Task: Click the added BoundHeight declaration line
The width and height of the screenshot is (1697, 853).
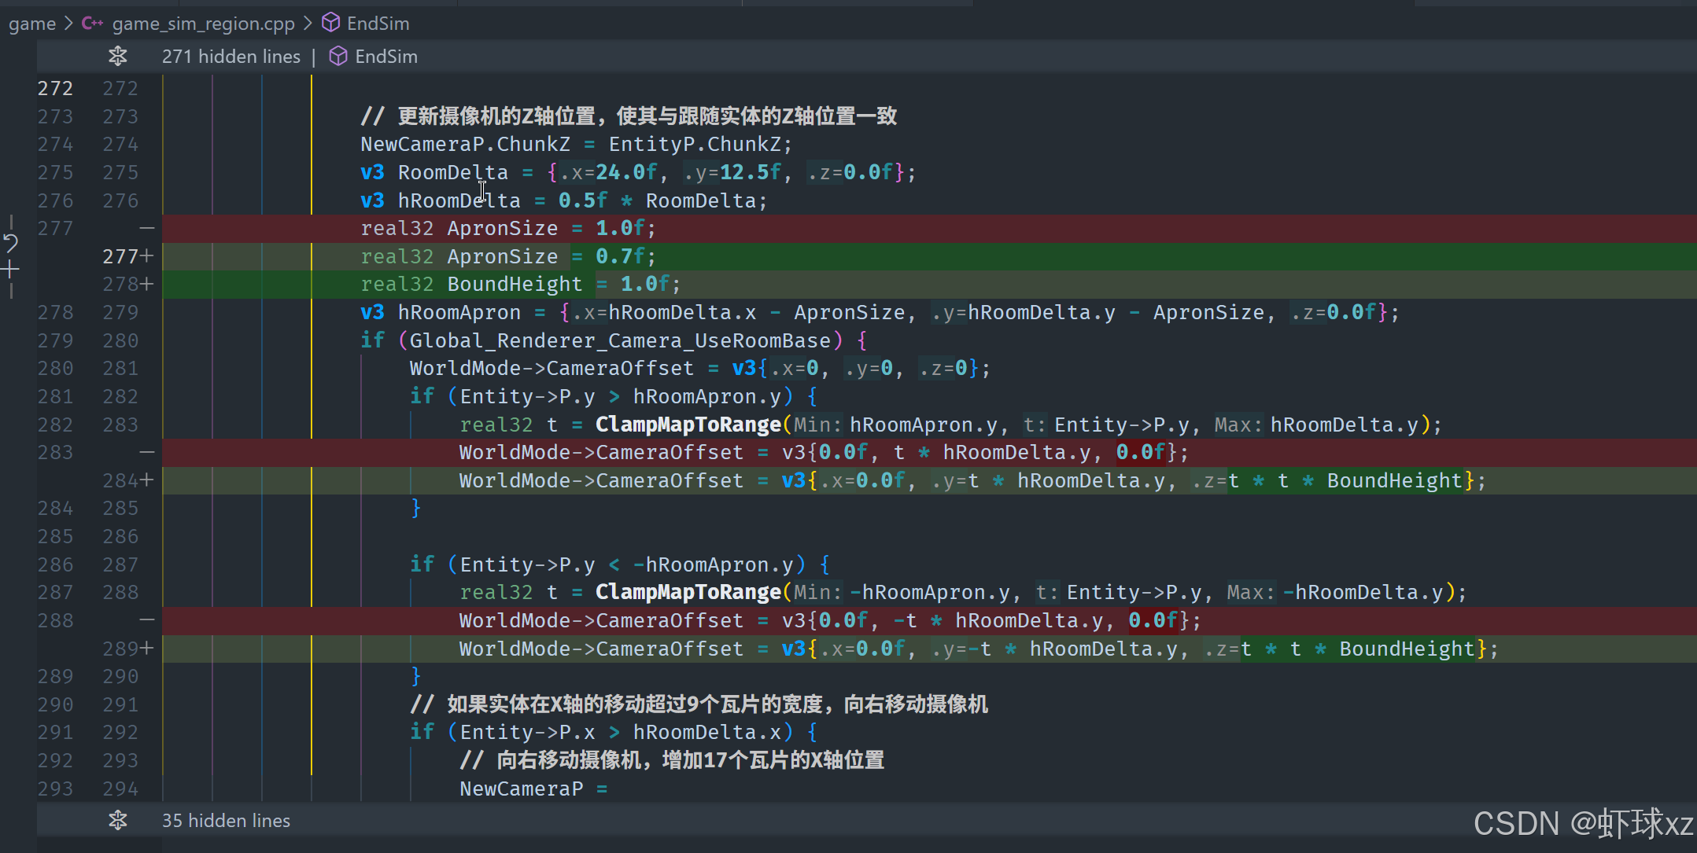Action: click(519, 284)
